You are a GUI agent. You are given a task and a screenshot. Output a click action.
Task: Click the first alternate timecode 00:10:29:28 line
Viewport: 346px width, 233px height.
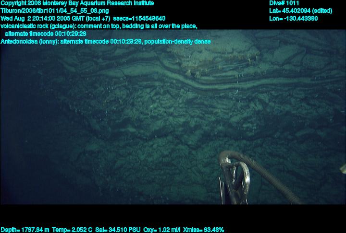(x=46, y=34)
